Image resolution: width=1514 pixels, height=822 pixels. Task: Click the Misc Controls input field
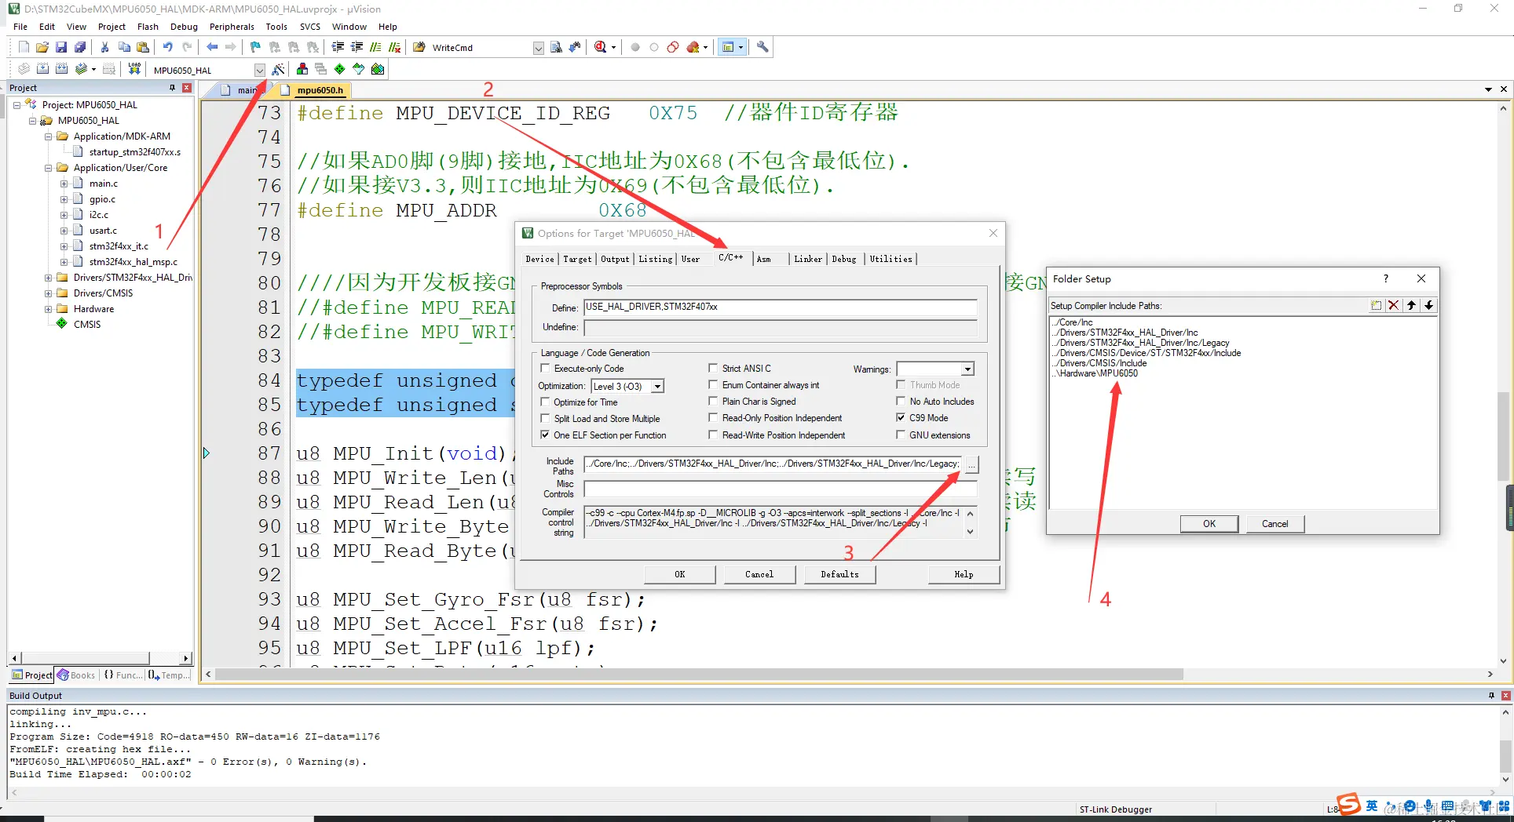781,489
